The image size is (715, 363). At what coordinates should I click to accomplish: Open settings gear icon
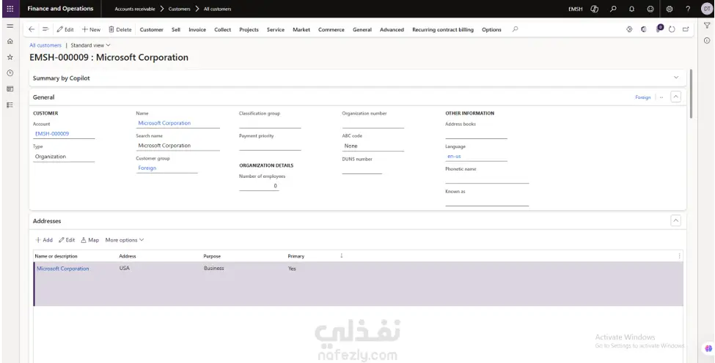coord(670,9)
